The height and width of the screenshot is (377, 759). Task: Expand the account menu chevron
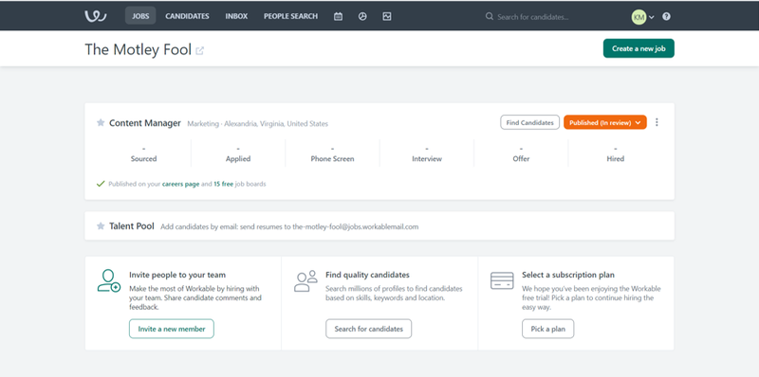[652, 17]
